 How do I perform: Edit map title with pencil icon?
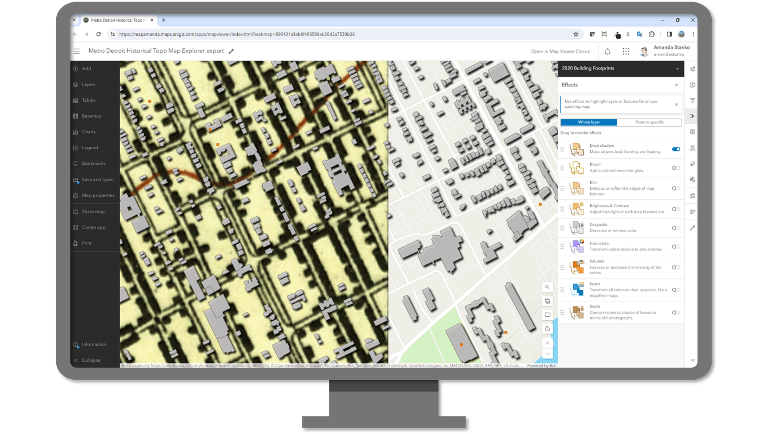[x=231, y=51]
